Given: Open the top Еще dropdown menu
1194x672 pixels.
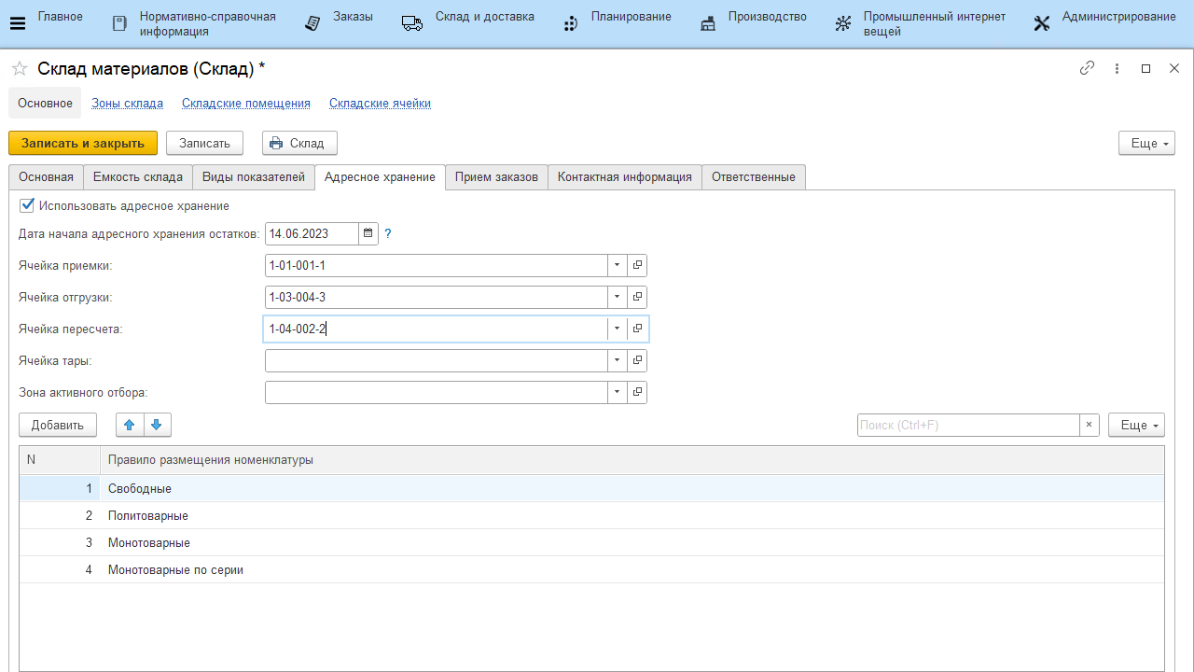Looking at the screenshot, I should point(1145,143).
